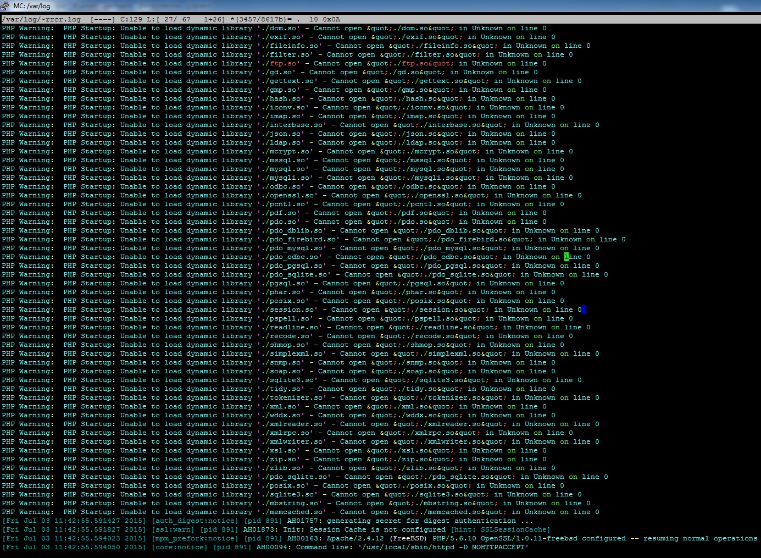Viewport: 761px width, 558px height.
Task: Click the SSLSessionCache hint text
Action: tap(514, 529)
